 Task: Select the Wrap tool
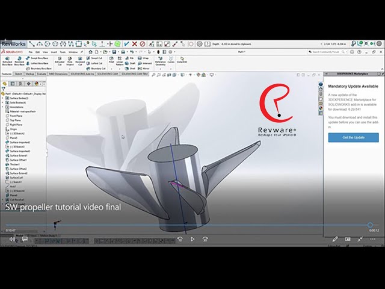(143, 58)
